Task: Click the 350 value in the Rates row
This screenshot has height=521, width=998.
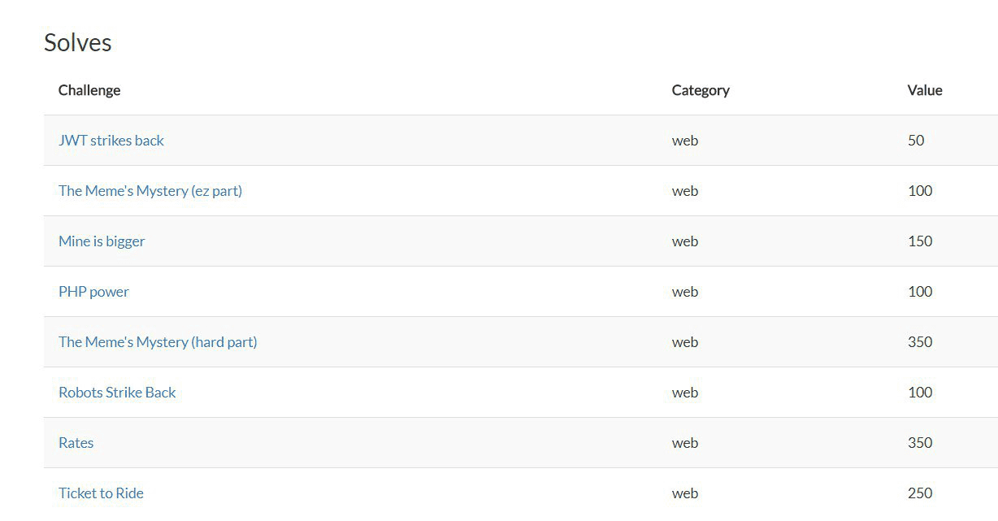Action: 920,443
